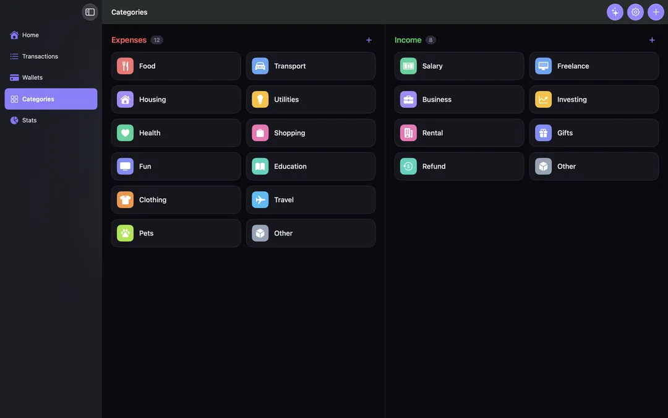Click the Rental building icon
668x418 pixels.
pyautogui.click(x=408, y=133)
